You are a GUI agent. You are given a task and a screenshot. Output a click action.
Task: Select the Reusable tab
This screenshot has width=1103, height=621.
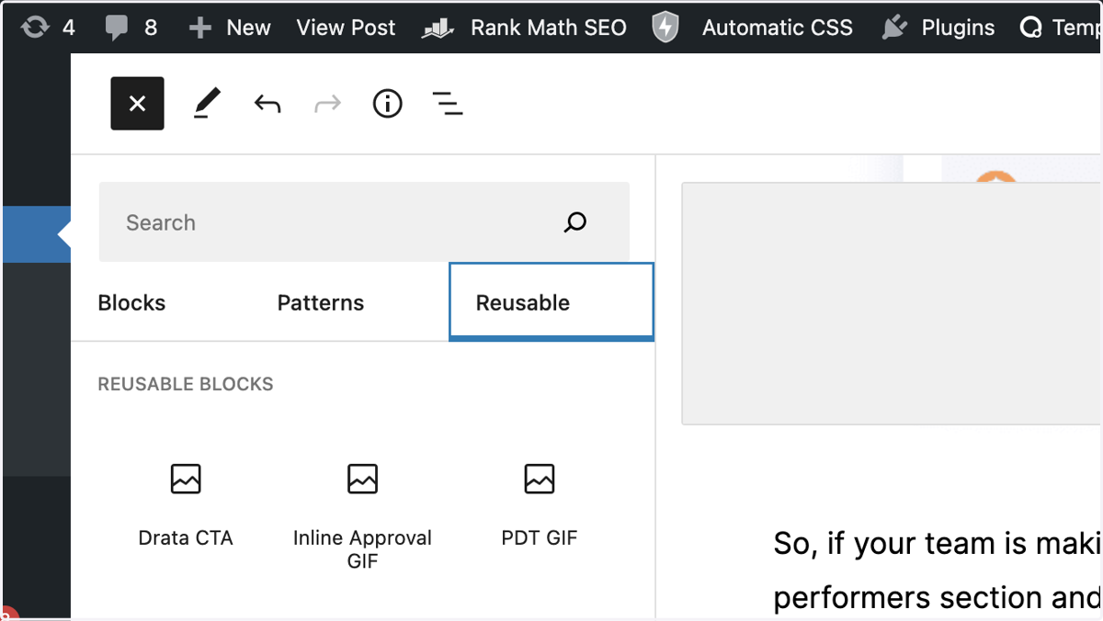pyautogui.click(x=551, y=302)
